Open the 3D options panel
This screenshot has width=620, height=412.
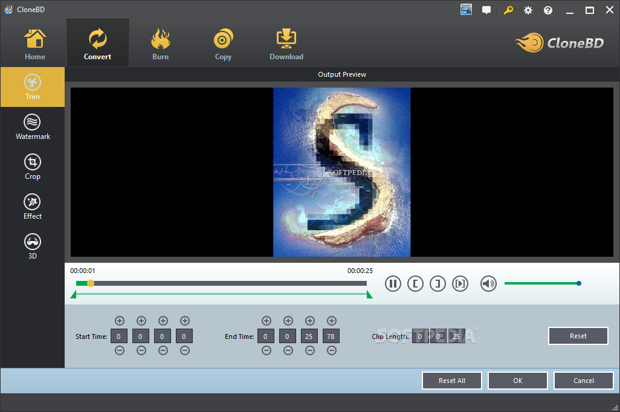pos(33,246)
